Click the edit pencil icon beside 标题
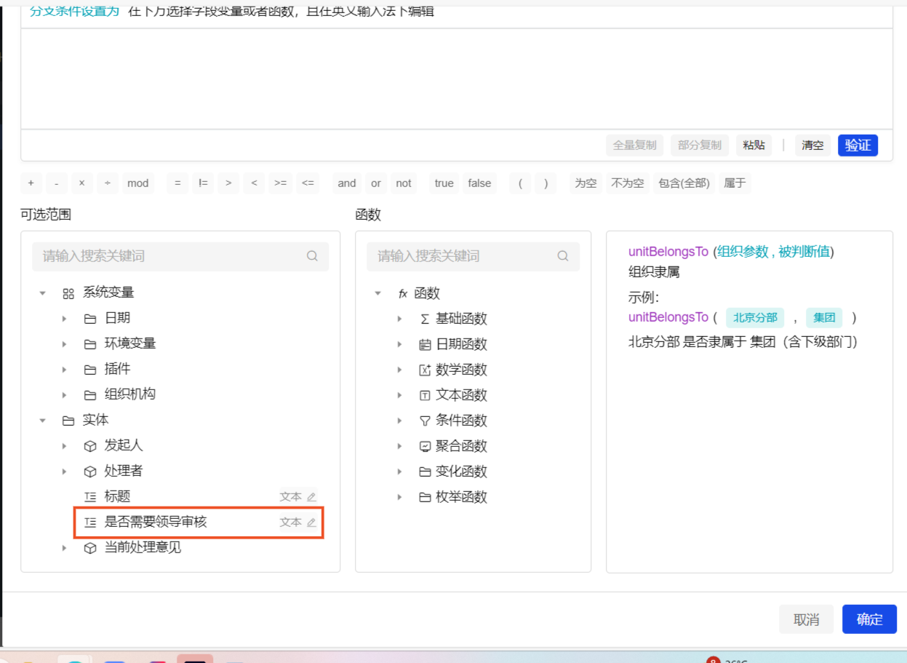This screenshot has height=663, width=907. (311, 497)
